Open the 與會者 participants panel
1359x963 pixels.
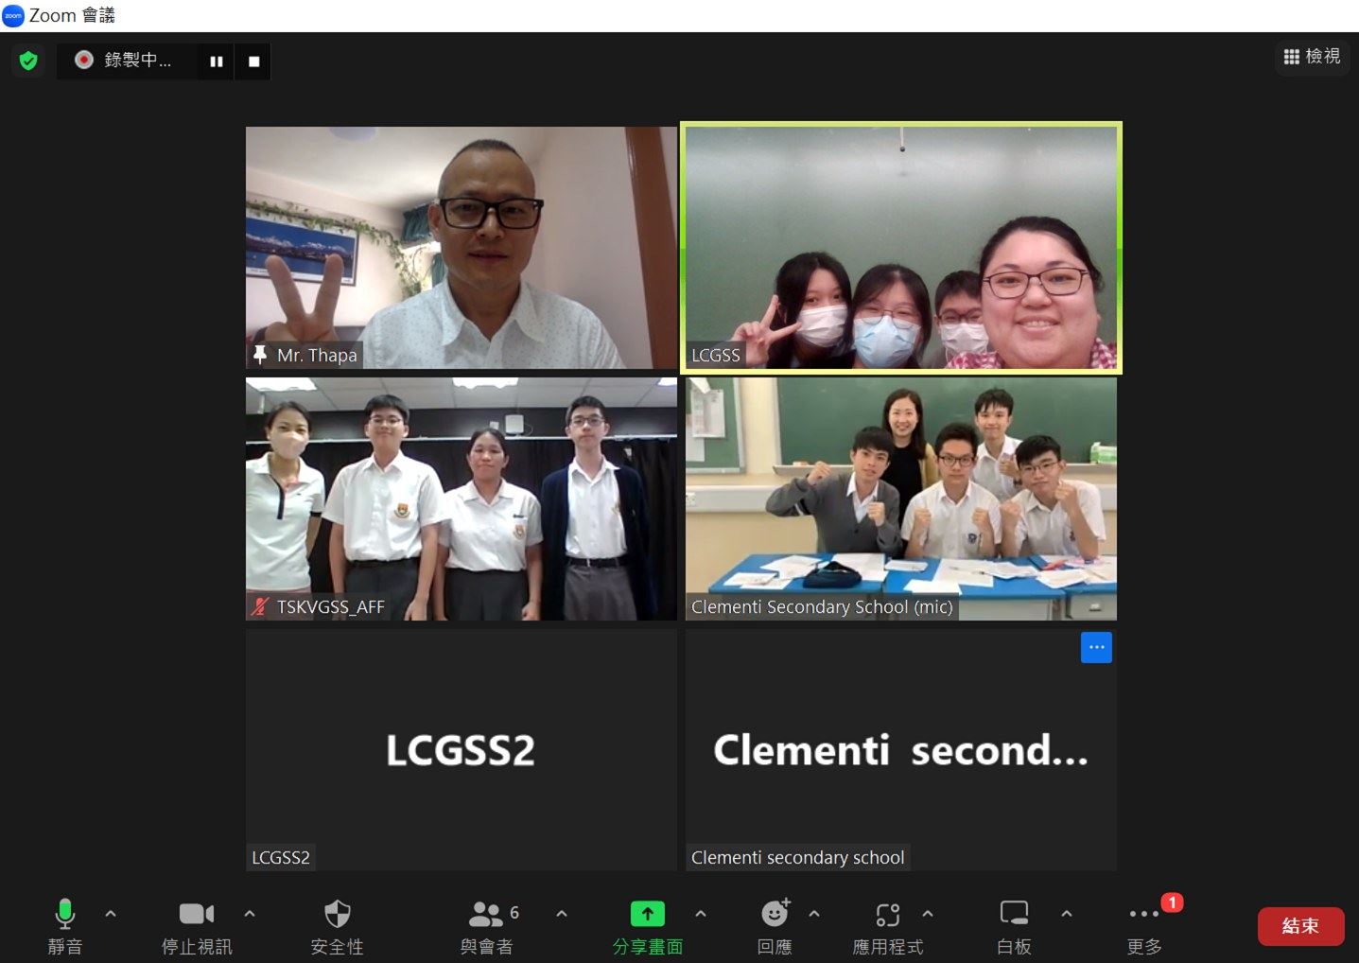(x=488, y=926)
